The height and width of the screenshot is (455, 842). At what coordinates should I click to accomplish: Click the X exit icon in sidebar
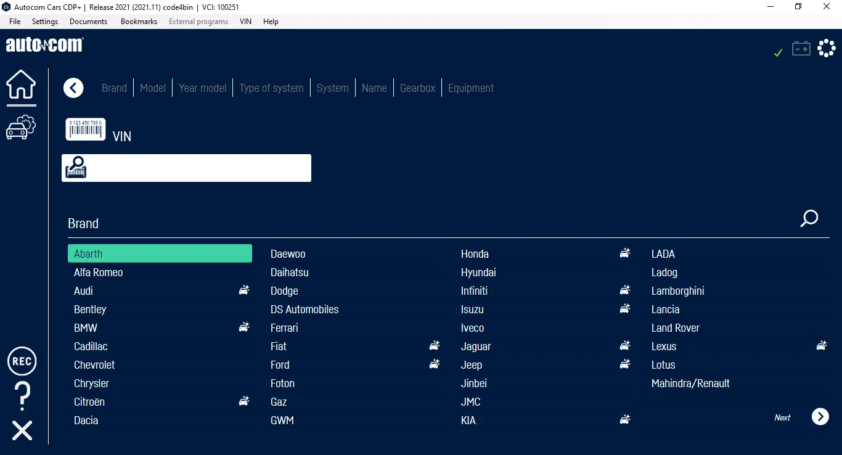tap(22, 430)
